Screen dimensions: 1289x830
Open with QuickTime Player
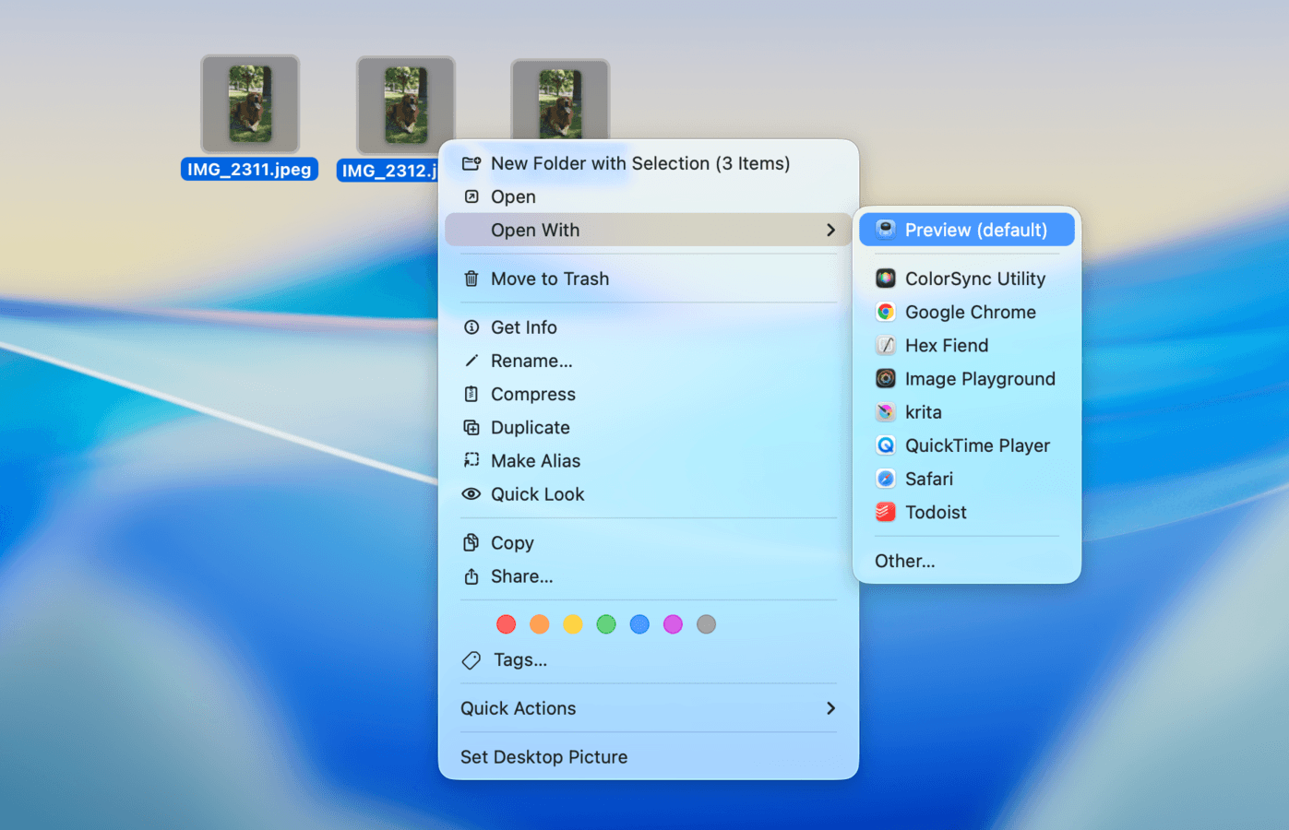click(x=967, y=445)
